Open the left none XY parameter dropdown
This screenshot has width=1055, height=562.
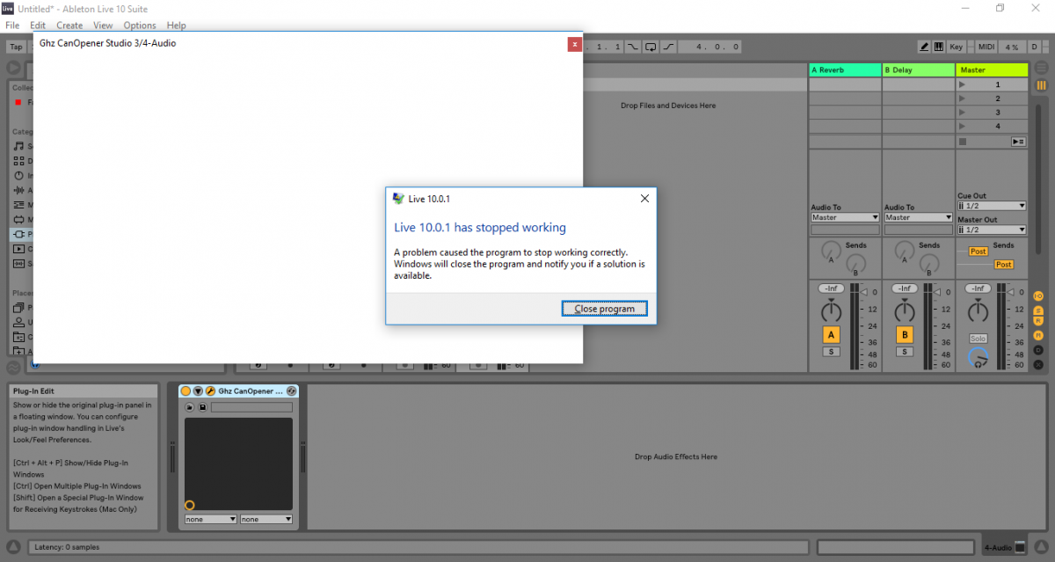(211, 519)
